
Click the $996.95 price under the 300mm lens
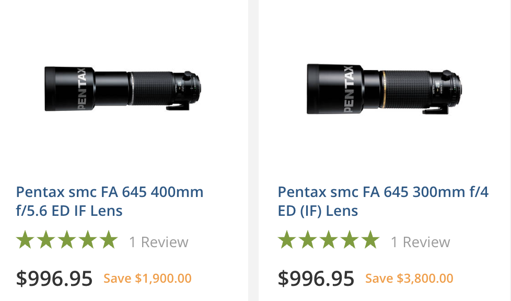tap(316, 279)
